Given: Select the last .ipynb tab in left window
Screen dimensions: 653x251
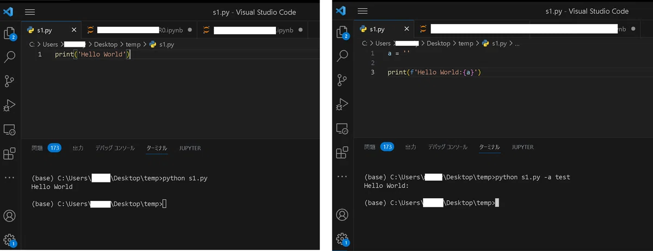Looking at the screenshot, I should click(252, 30).
